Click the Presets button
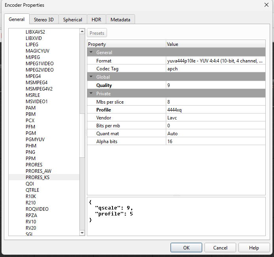The height and width of the screenshot is (257, 274). (97, 33)
